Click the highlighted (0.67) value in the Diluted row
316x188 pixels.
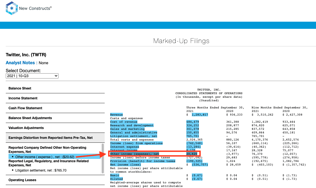tap(197, 179)
